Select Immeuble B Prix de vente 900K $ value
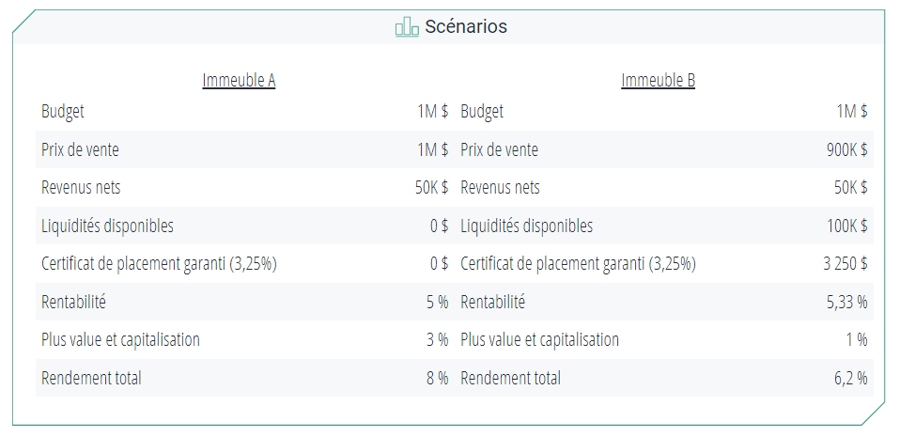900x437 pixels. 846,149
